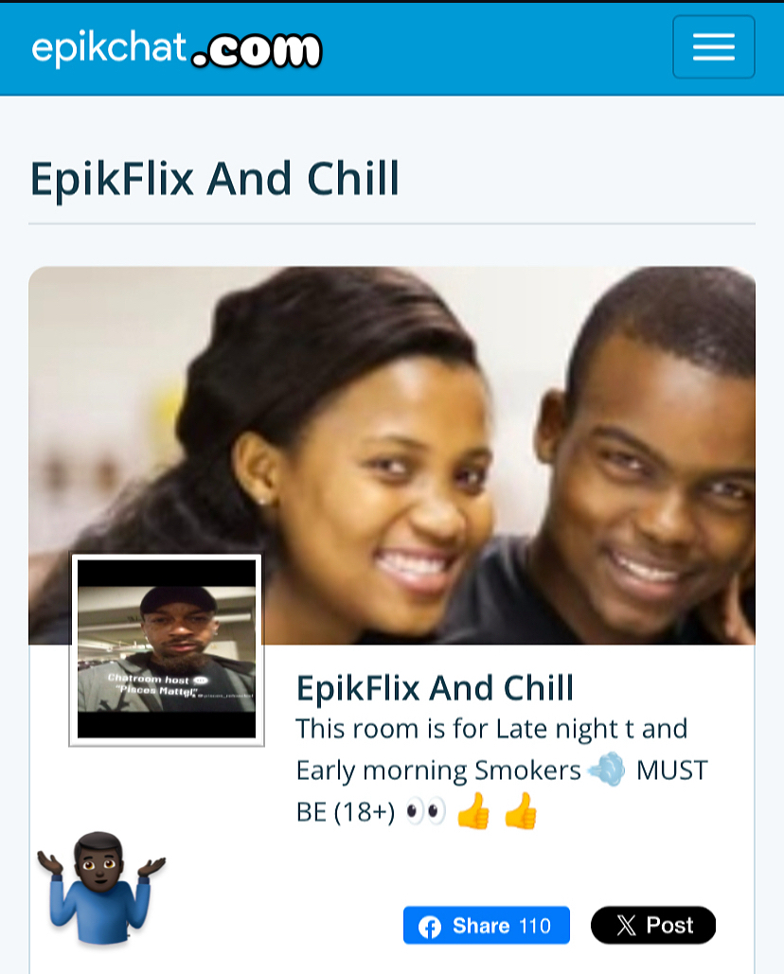Viewport: 784px width, 974px height.
Task: Click the X logo in Post button
Action: pyautogui.click(x=626, y=926)
